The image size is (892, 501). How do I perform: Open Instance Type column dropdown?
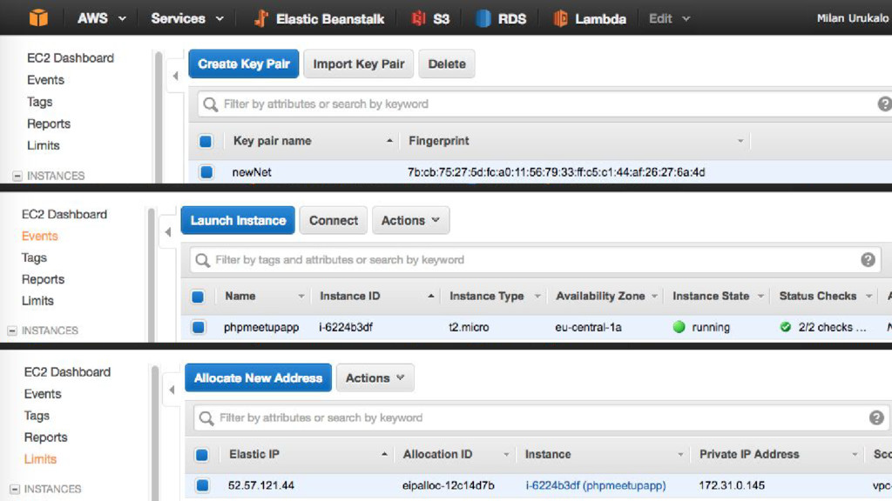click(x=537, y=297)
